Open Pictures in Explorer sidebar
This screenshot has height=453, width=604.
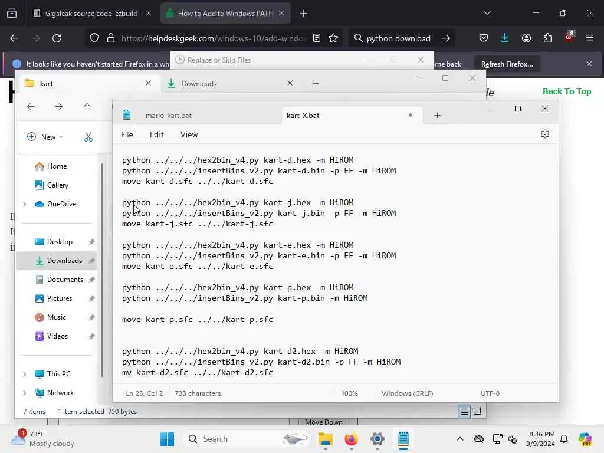[59, 298]
